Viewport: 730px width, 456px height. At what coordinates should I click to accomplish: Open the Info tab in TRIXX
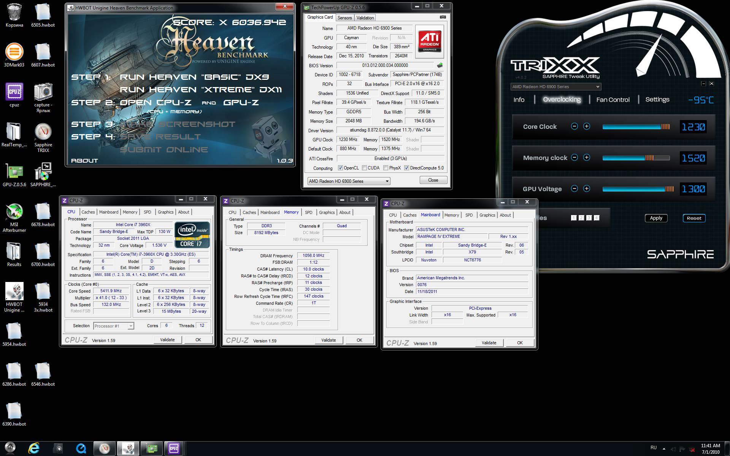point(519,100)
